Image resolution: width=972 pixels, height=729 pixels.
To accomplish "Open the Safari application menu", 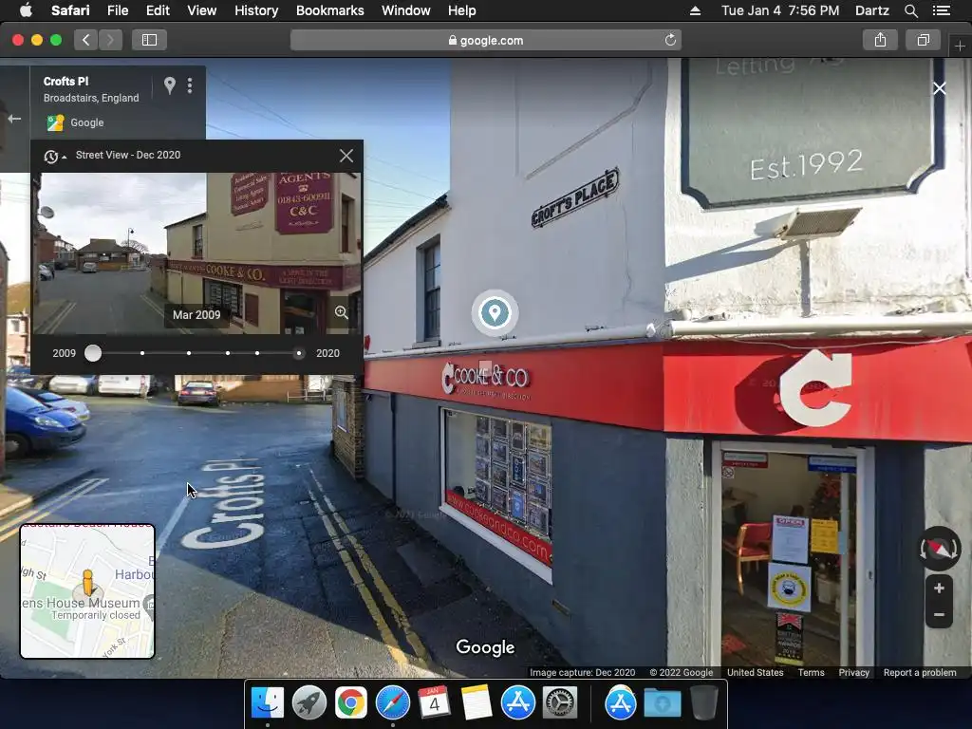I will coord(70,10).
